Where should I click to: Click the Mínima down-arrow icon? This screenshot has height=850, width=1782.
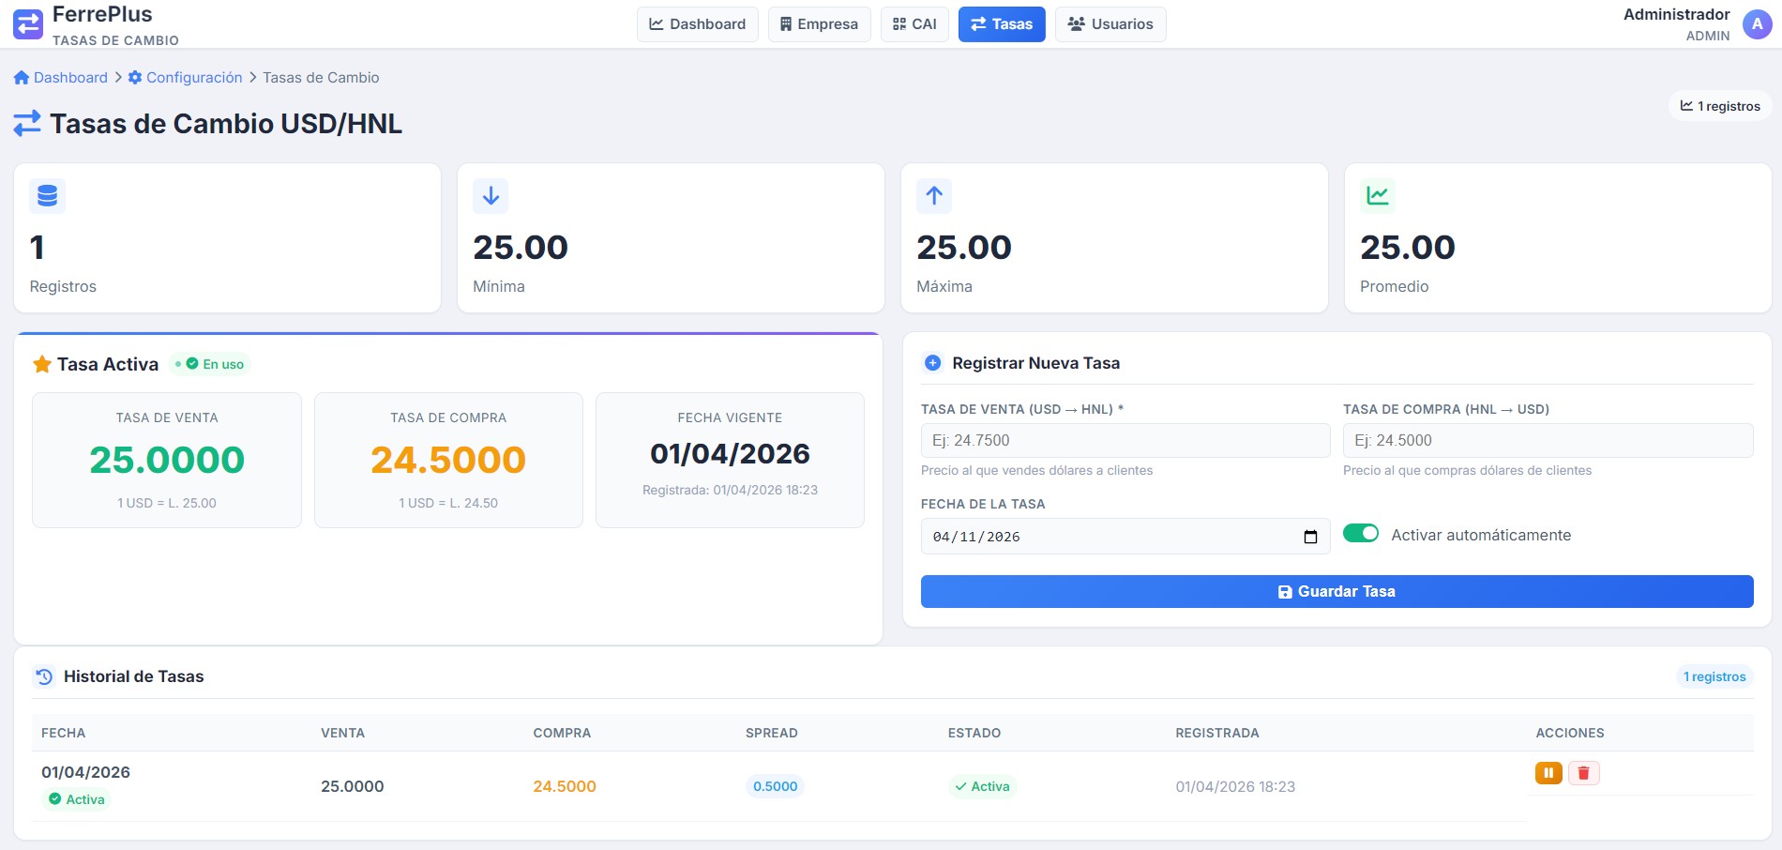[491, 196]
